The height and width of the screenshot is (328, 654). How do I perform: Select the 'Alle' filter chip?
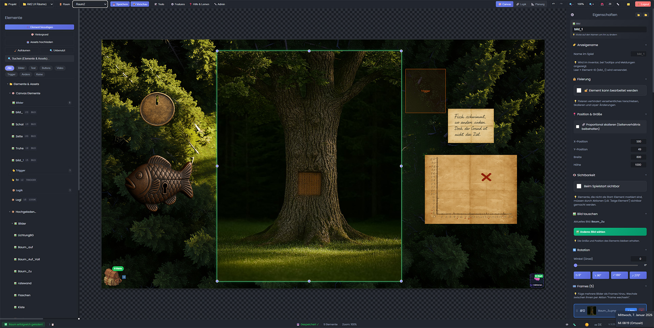point(10,68)
